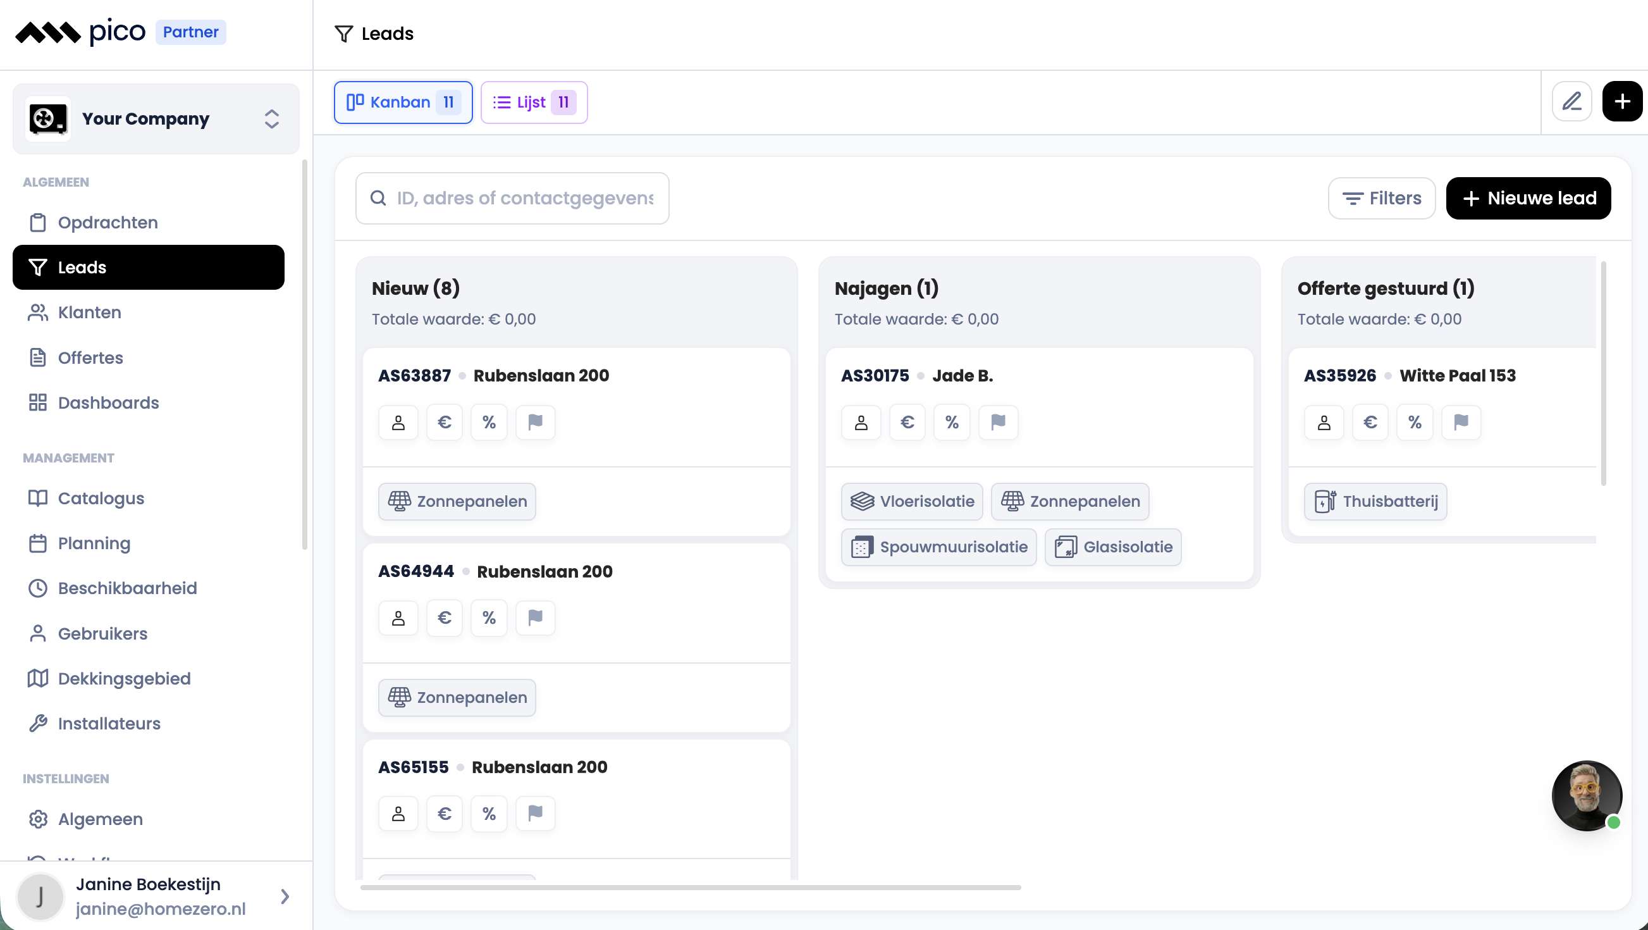Click the pencil edit icon in toolbar

point(1571,101)
